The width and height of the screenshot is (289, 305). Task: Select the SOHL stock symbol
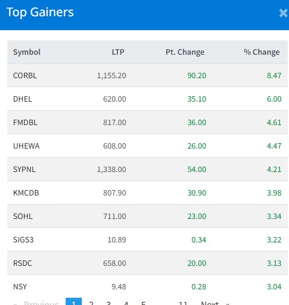point(23,217)
